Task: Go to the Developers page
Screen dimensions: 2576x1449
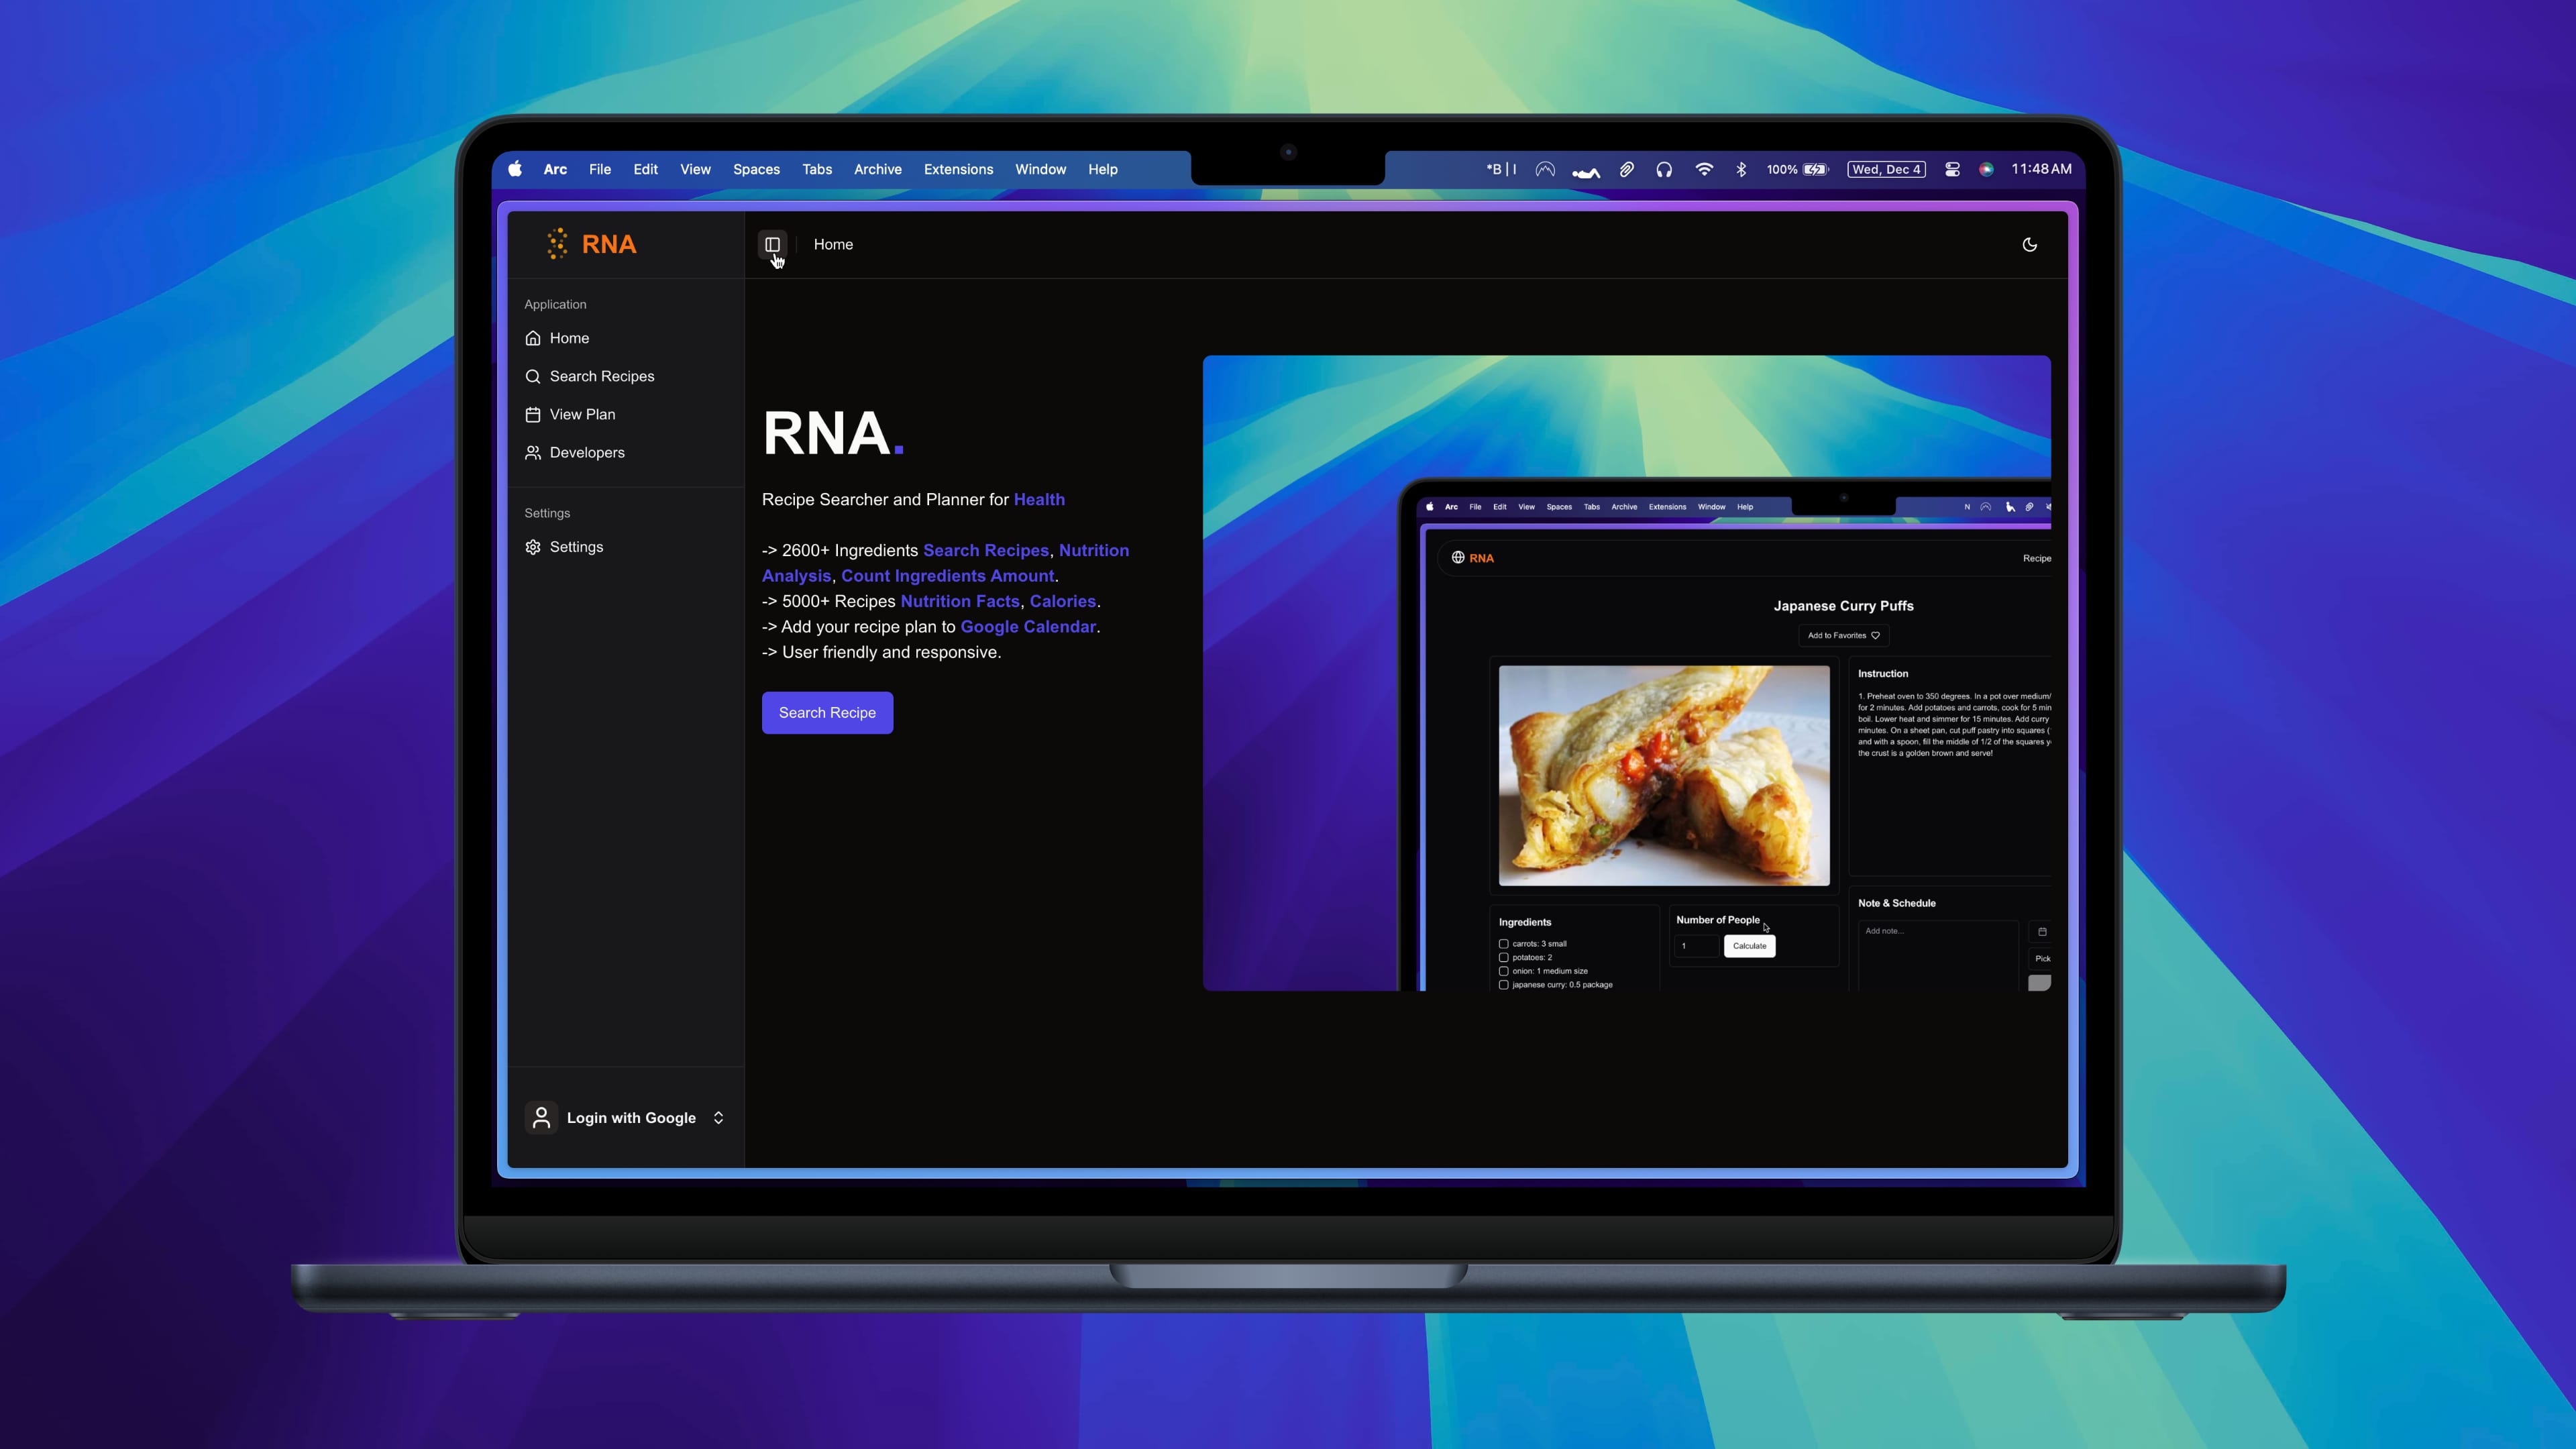Action: click(x=586, y=452)
